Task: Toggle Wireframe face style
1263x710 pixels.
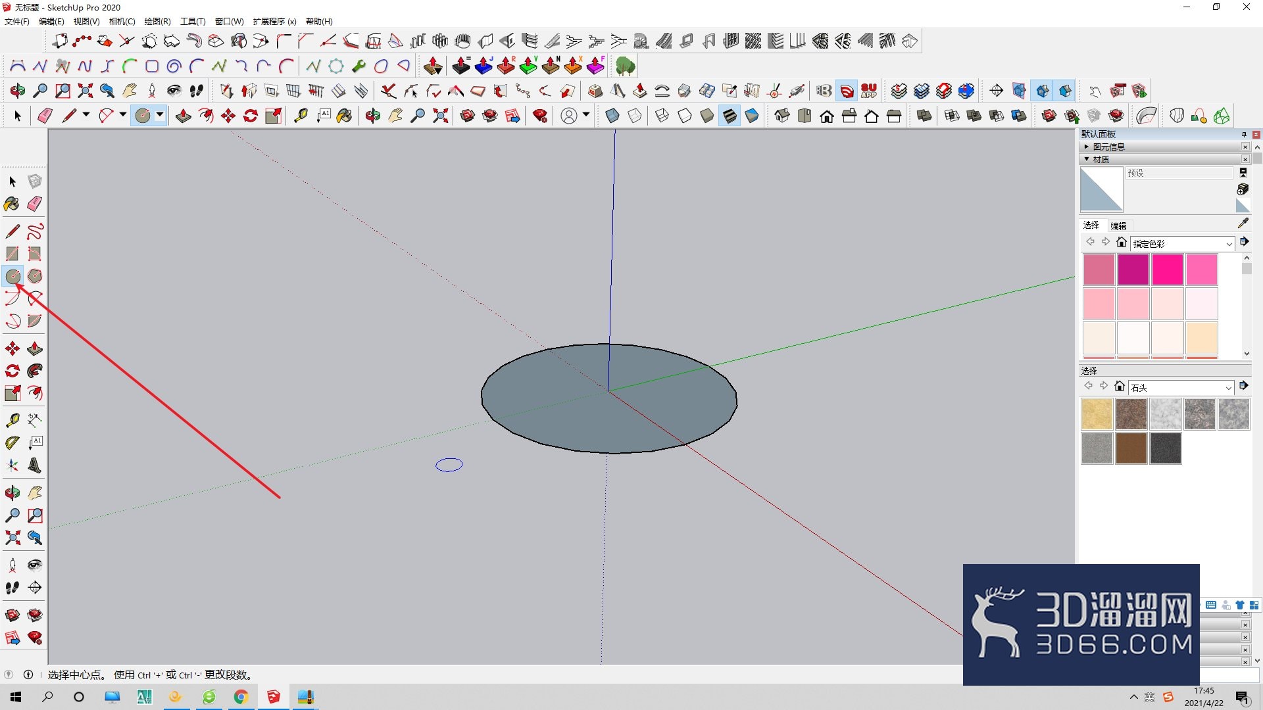Action: pyautogui.click(x=662, y=116)
